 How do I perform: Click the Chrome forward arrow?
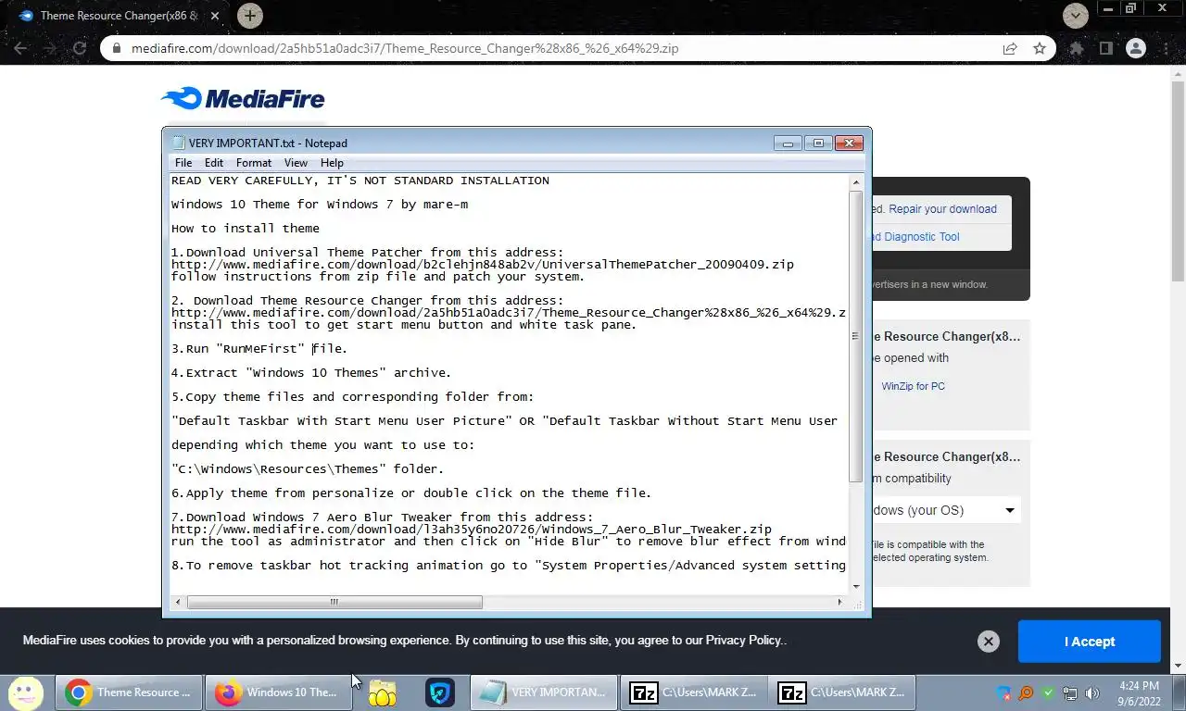(x=50, y=48)
